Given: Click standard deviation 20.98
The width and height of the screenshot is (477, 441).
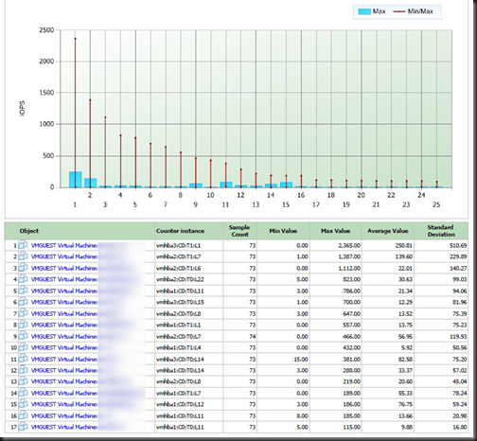Looking at the screenshot, I should point(460,416).
